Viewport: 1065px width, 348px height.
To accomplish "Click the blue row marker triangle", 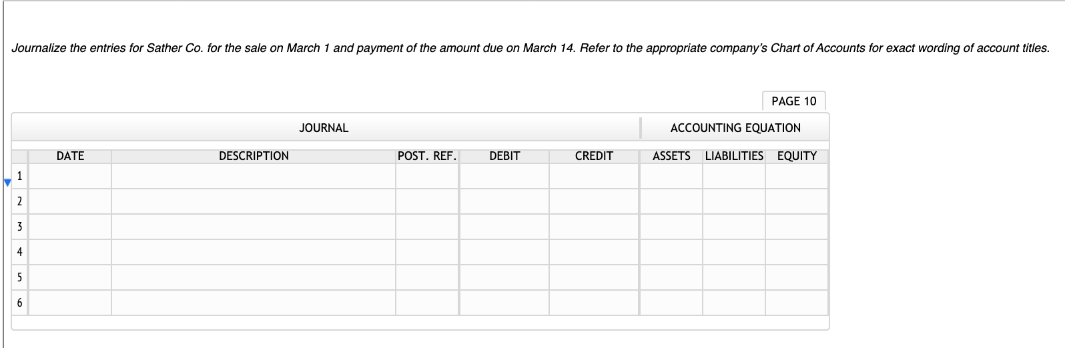I will [x=7, y=181].
